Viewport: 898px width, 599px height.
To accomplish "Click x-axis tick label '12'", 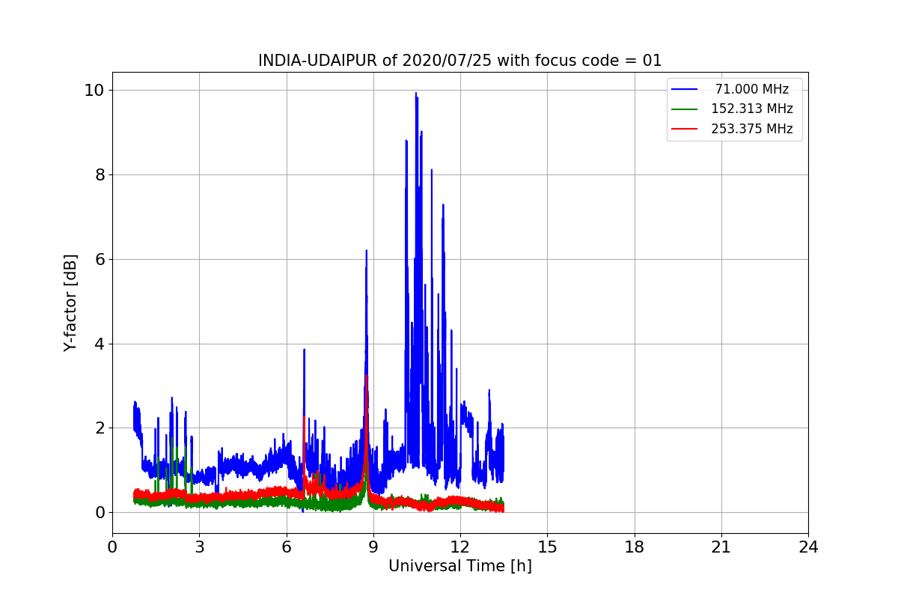I will [x=460, y=547].
